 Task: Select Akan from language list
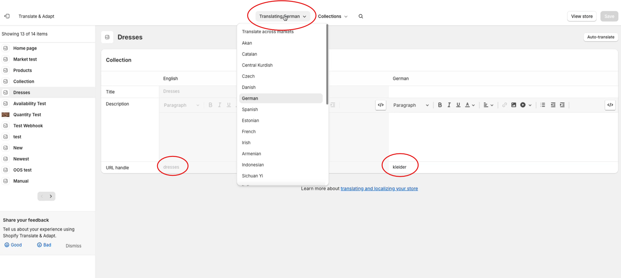pos(281,43)
